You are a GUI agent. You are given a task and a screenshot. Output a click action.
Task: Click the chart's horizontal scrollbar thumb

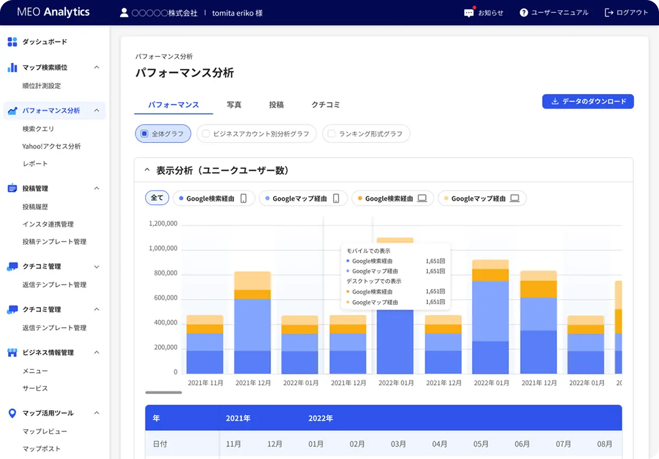(x=163, y=392)
